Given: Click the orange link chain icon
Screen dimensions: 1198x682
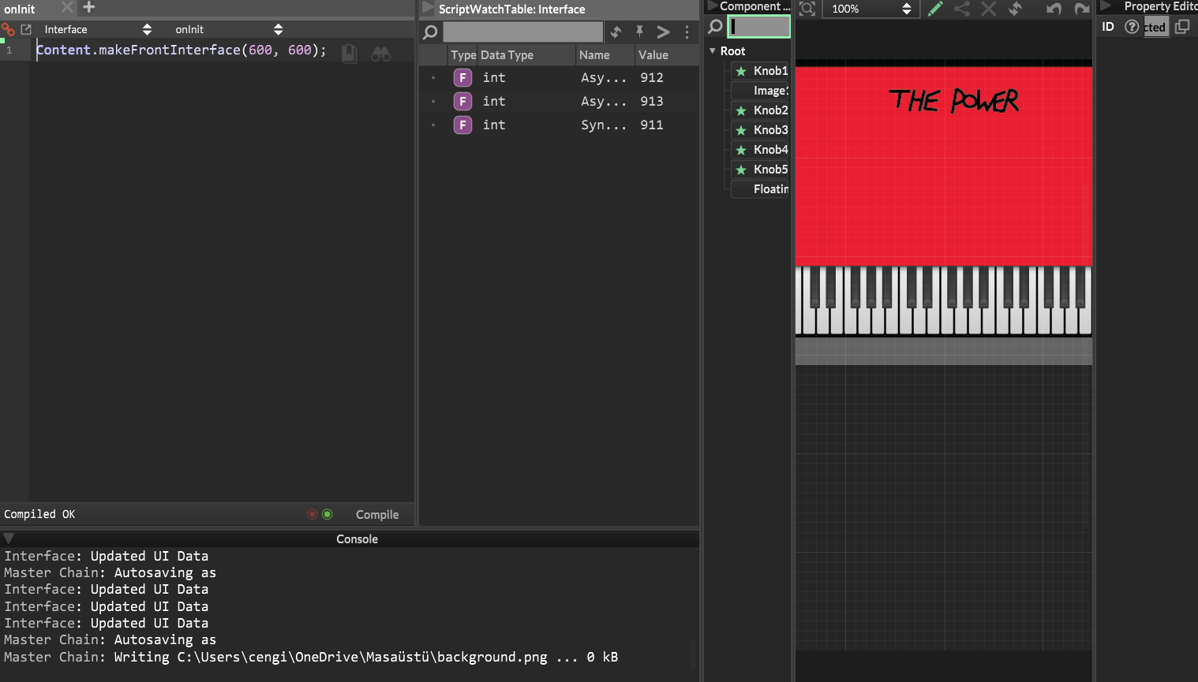Looking at the screenshot, I should pos(8,29).
